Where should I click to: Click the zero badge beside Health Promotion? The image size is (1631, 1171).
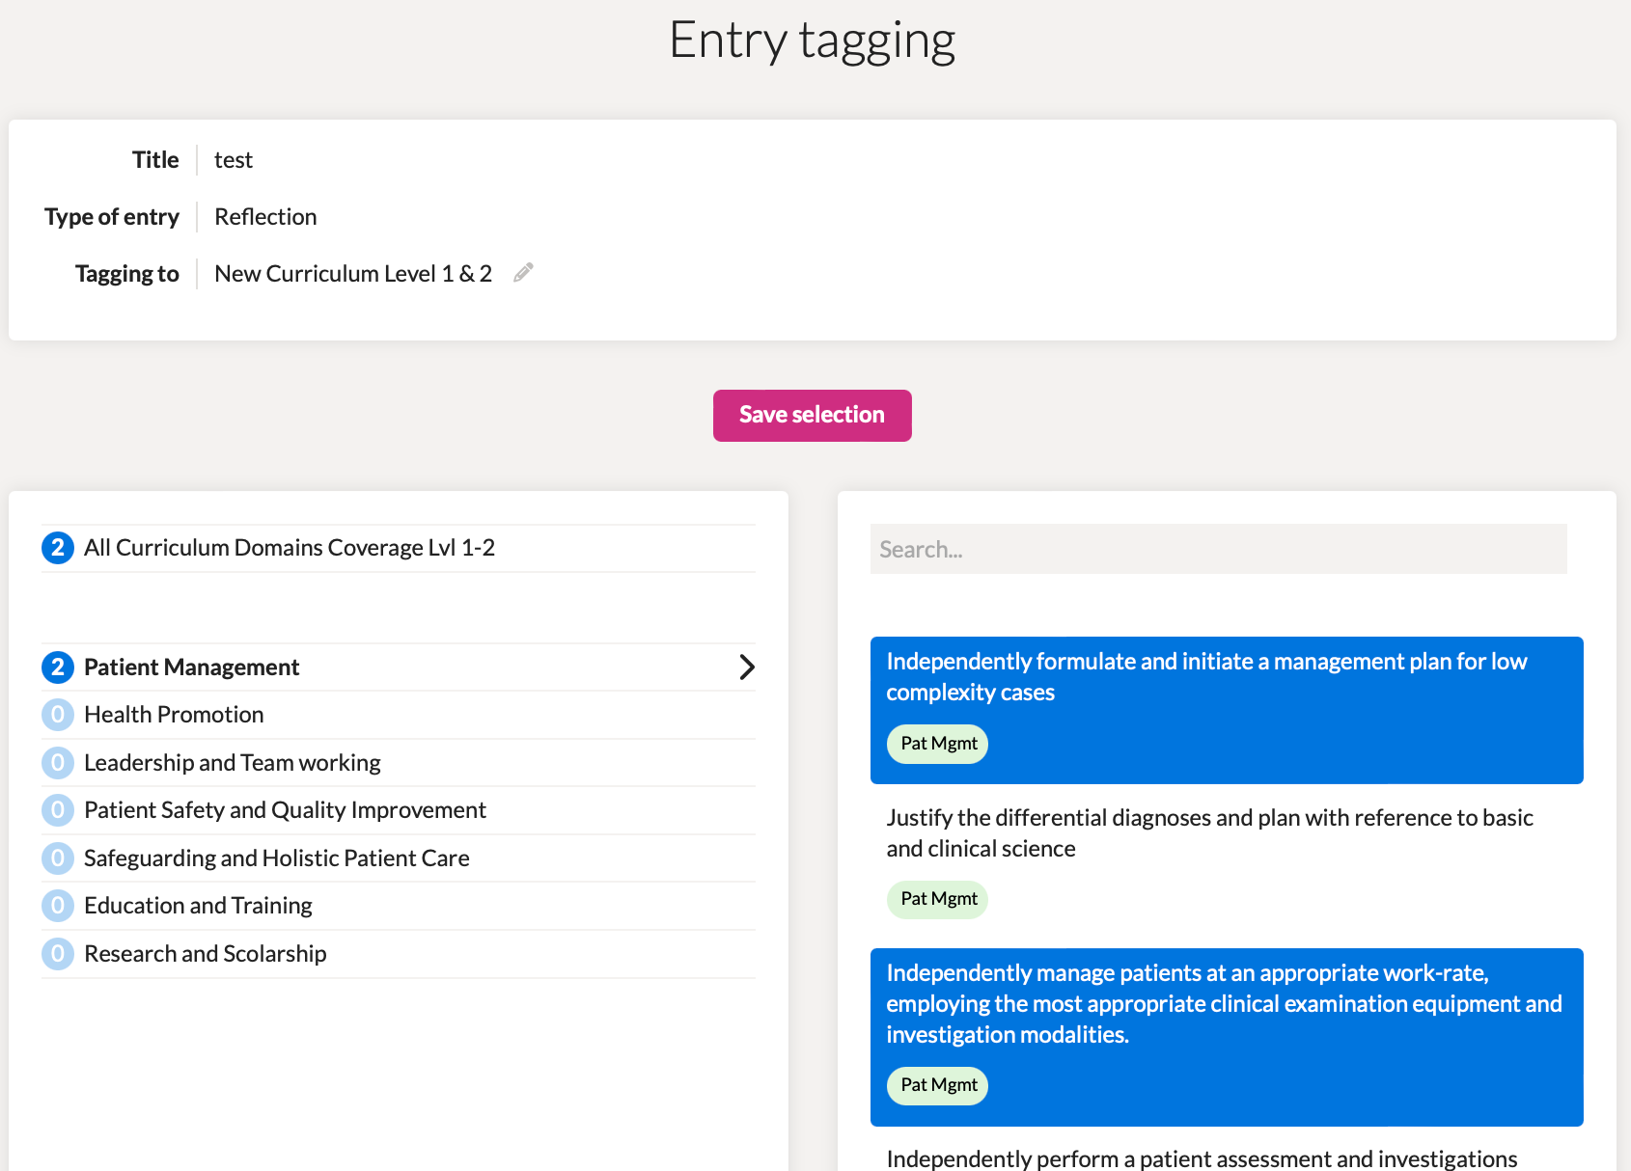click(x=58, y=715)
